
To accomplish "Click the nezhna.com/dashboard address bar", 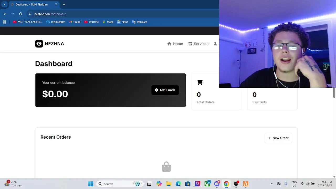I will [x=123, y=14].
